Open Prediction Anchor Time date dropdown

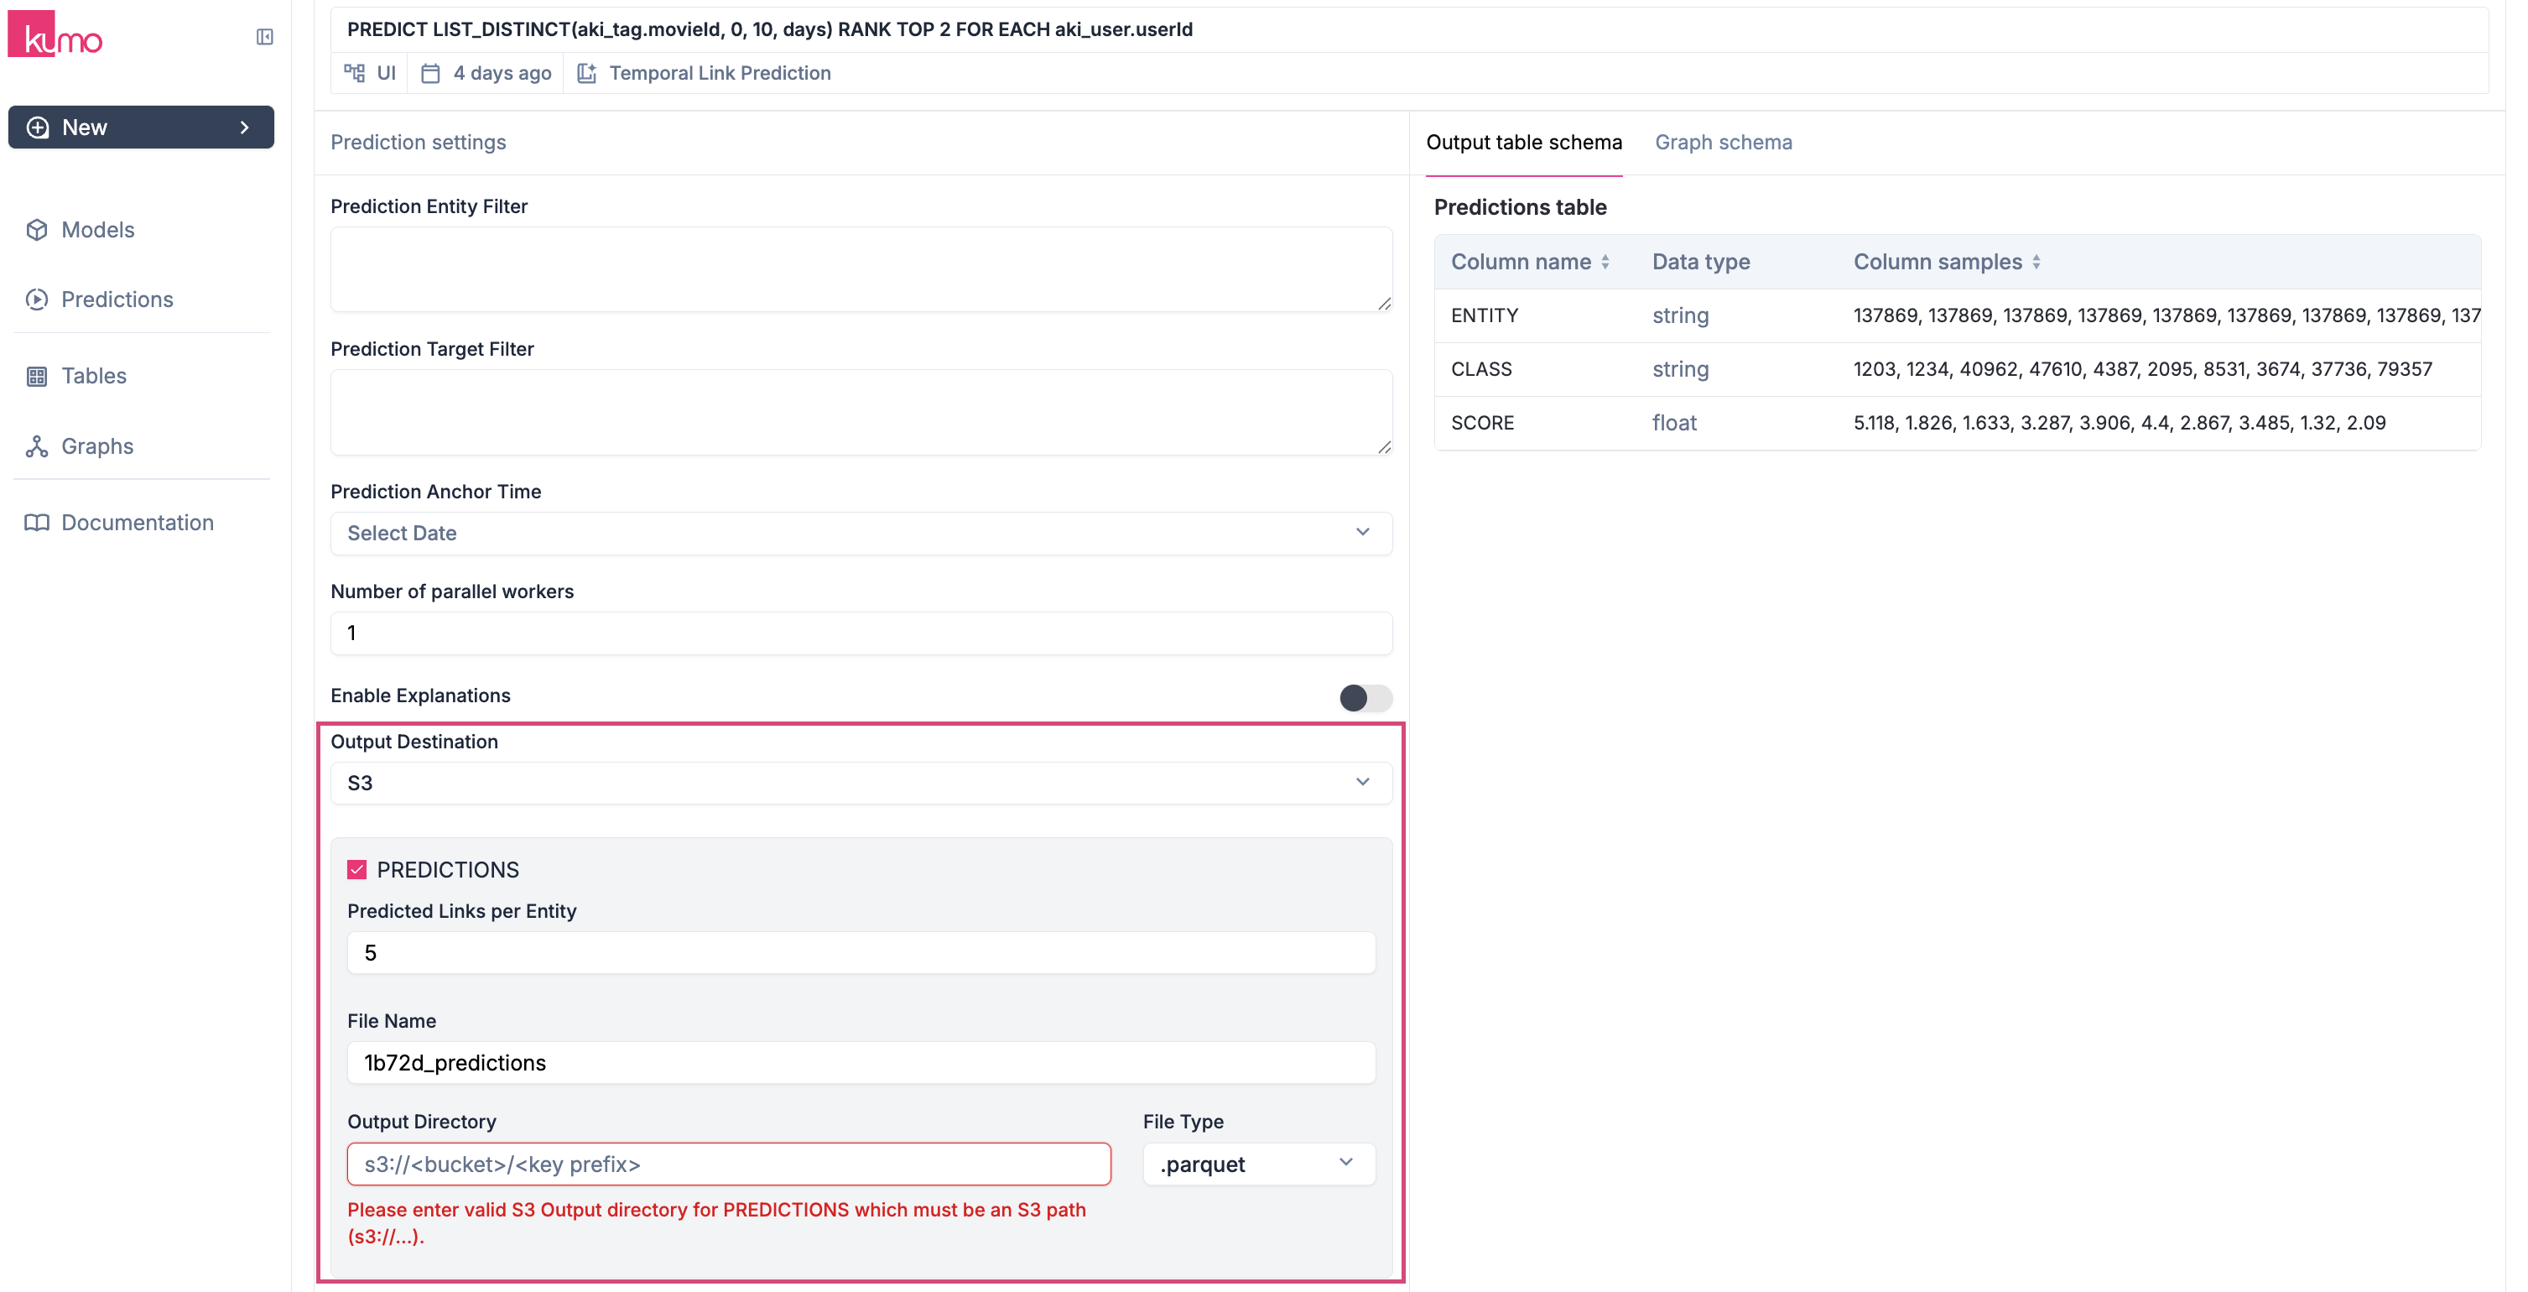click(x=861, y=533)
